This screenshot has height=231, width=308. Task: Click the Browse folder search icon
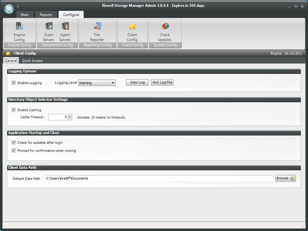coord(292,178)
